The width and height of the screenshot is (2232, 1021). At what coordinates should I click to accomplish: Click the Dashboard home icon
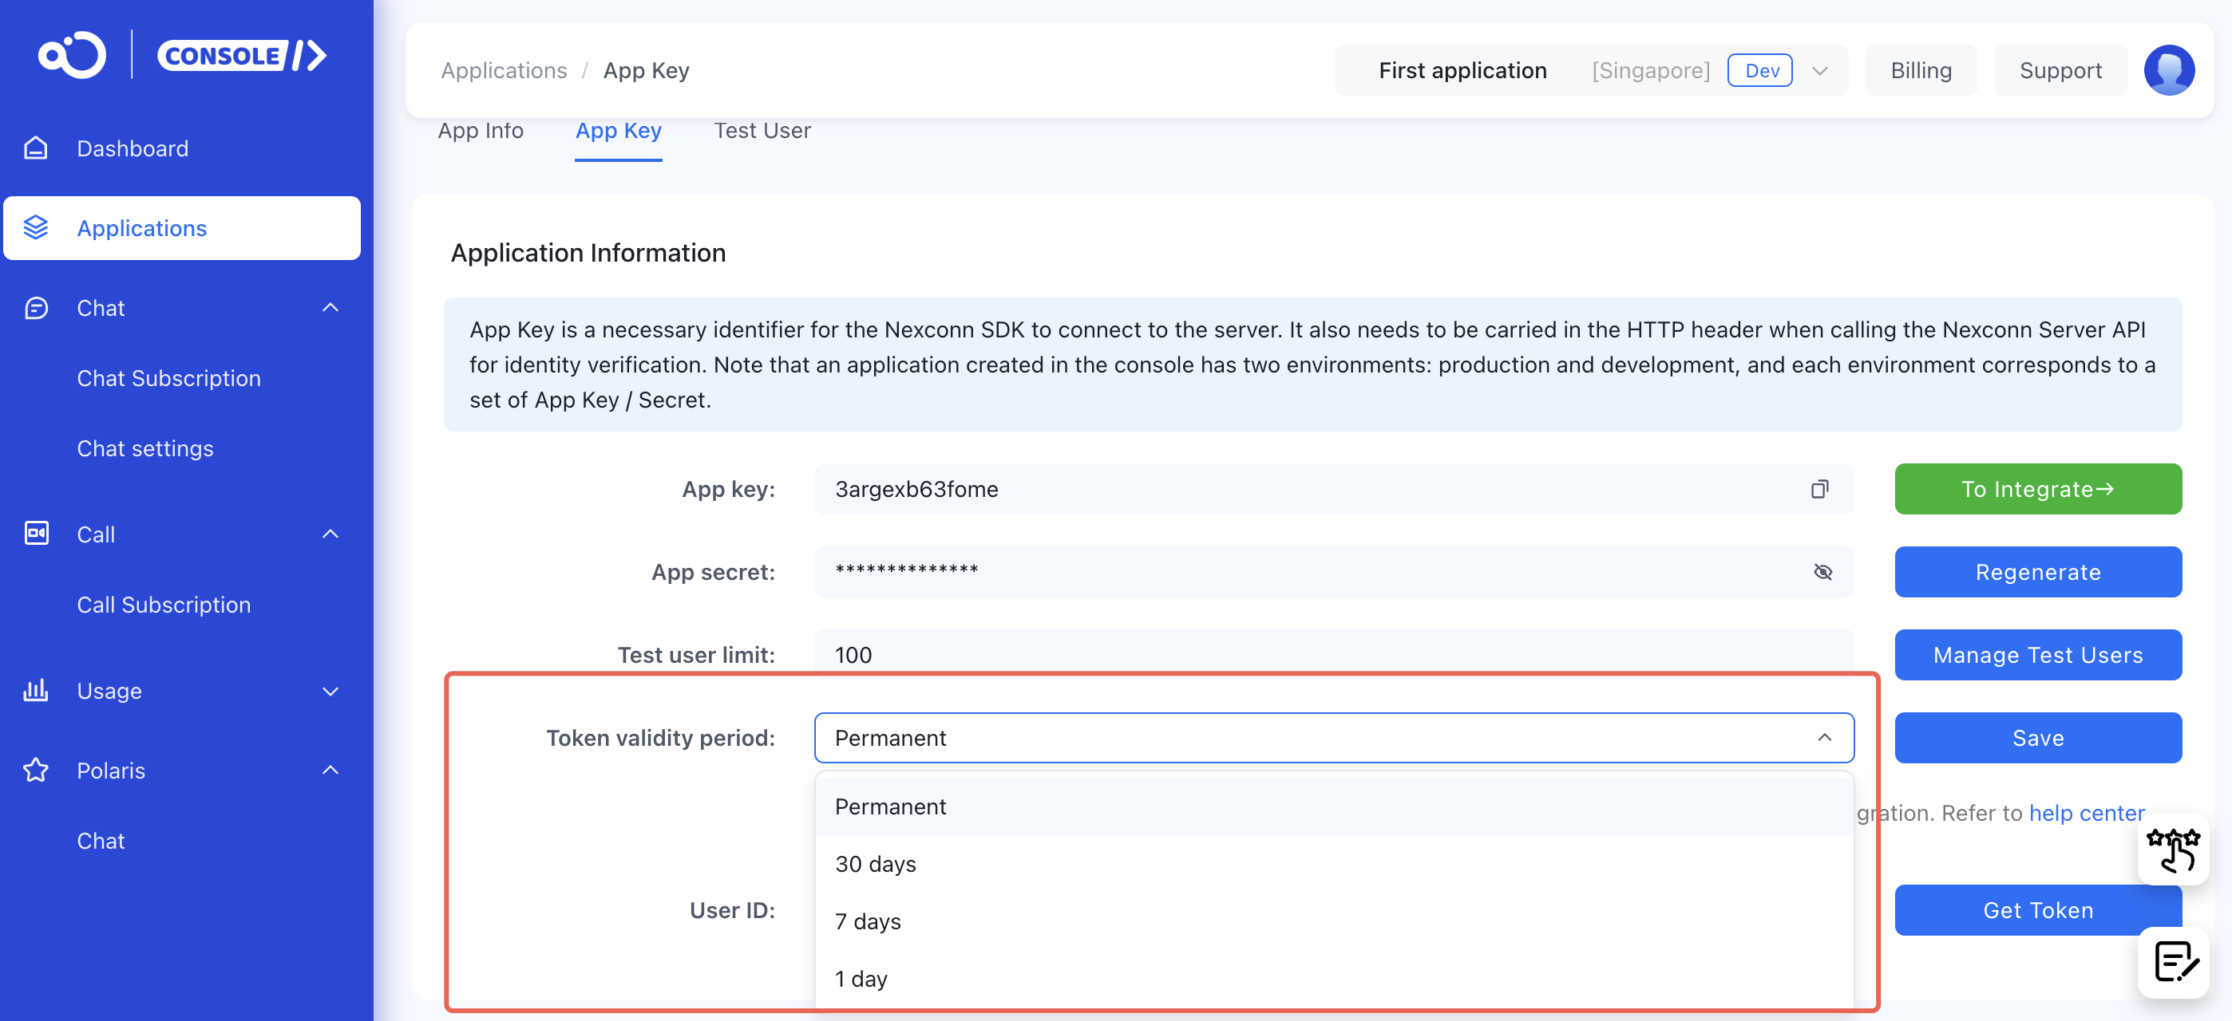pyautogui.click(x=36, y=148)
